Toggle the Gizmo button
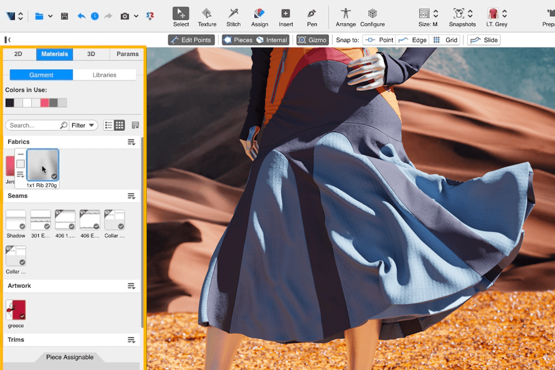Image resolution: width=555 pixels, height=370 pixels. coord(313,40)
